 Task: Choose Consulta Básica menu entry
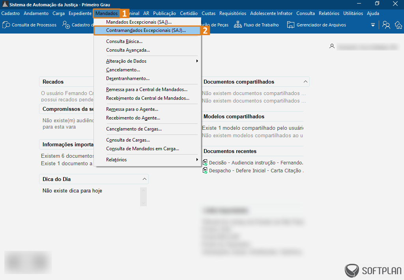147,41
